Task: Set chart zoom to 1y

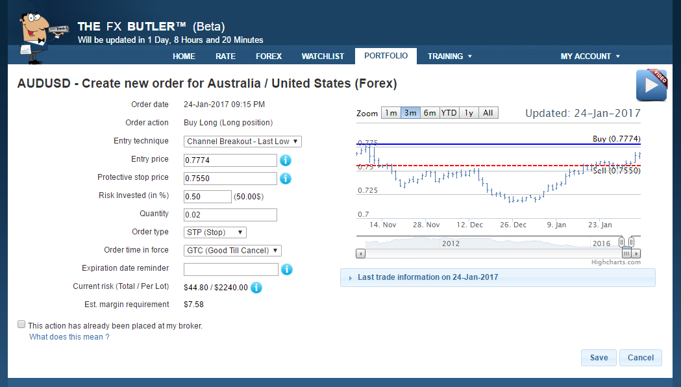Action: tap(469, 113)
